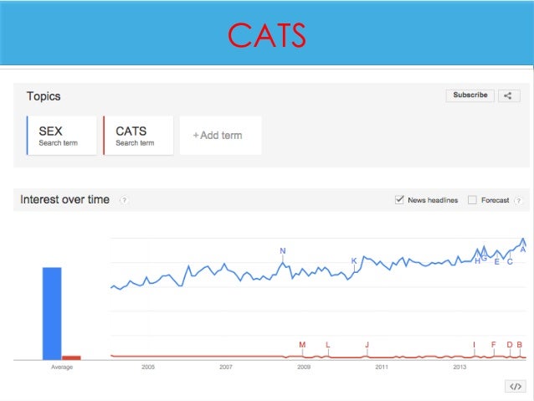Open blue headline marker A
Viewport: 534px width, 401px height.
[523, 249]
